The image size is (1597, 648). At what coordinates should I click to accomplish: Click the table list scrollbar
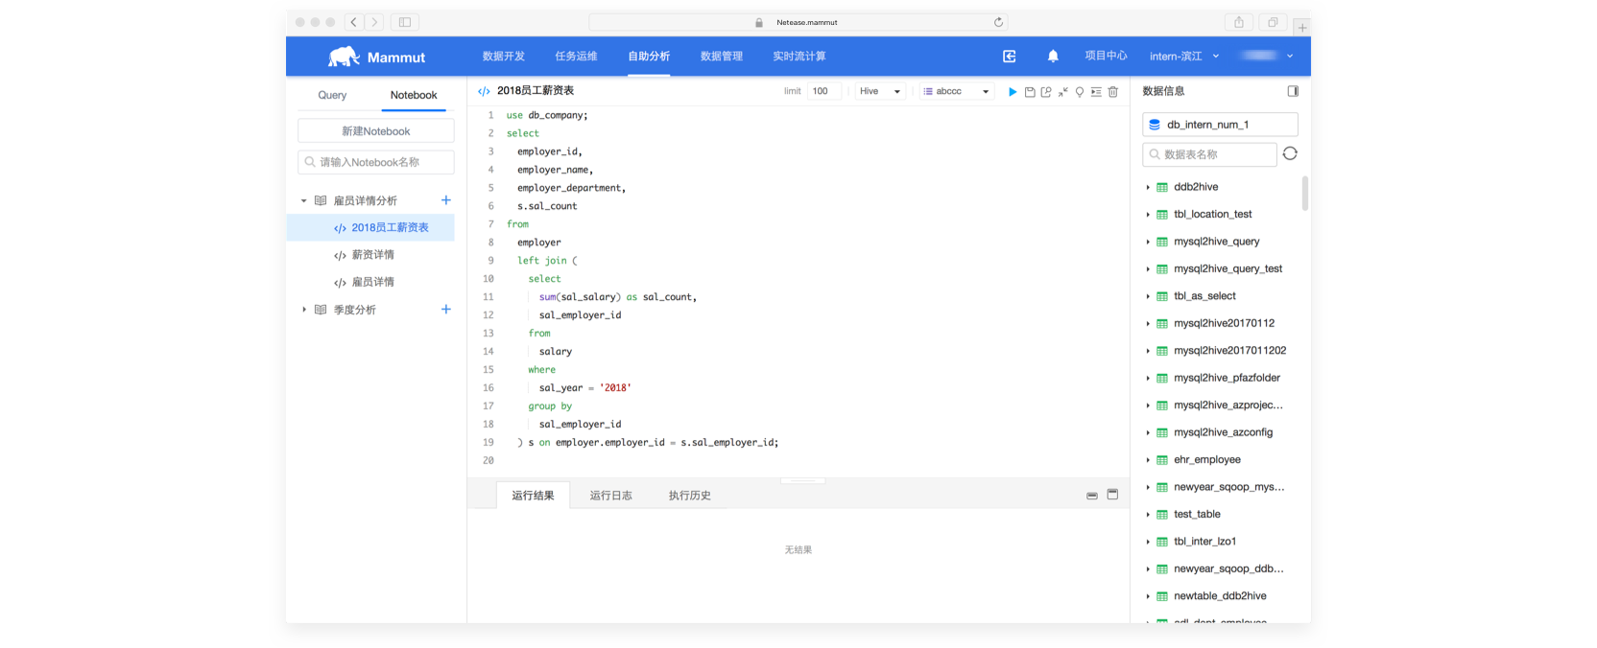click(x=1304, y=193)
